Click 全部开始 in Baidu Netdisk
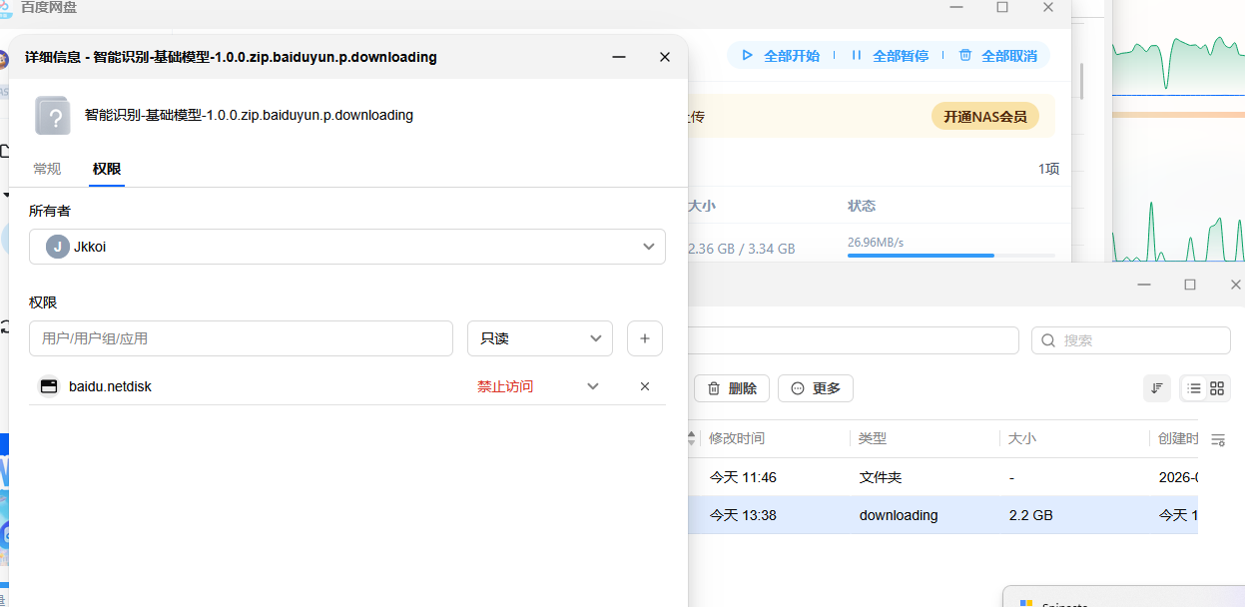 (781, 56)
